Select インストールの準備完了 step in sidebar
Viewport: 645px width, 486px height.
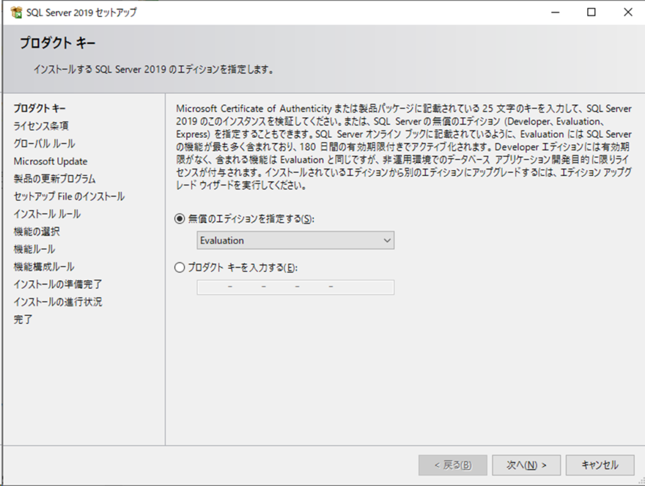click(x=57, y=285)
